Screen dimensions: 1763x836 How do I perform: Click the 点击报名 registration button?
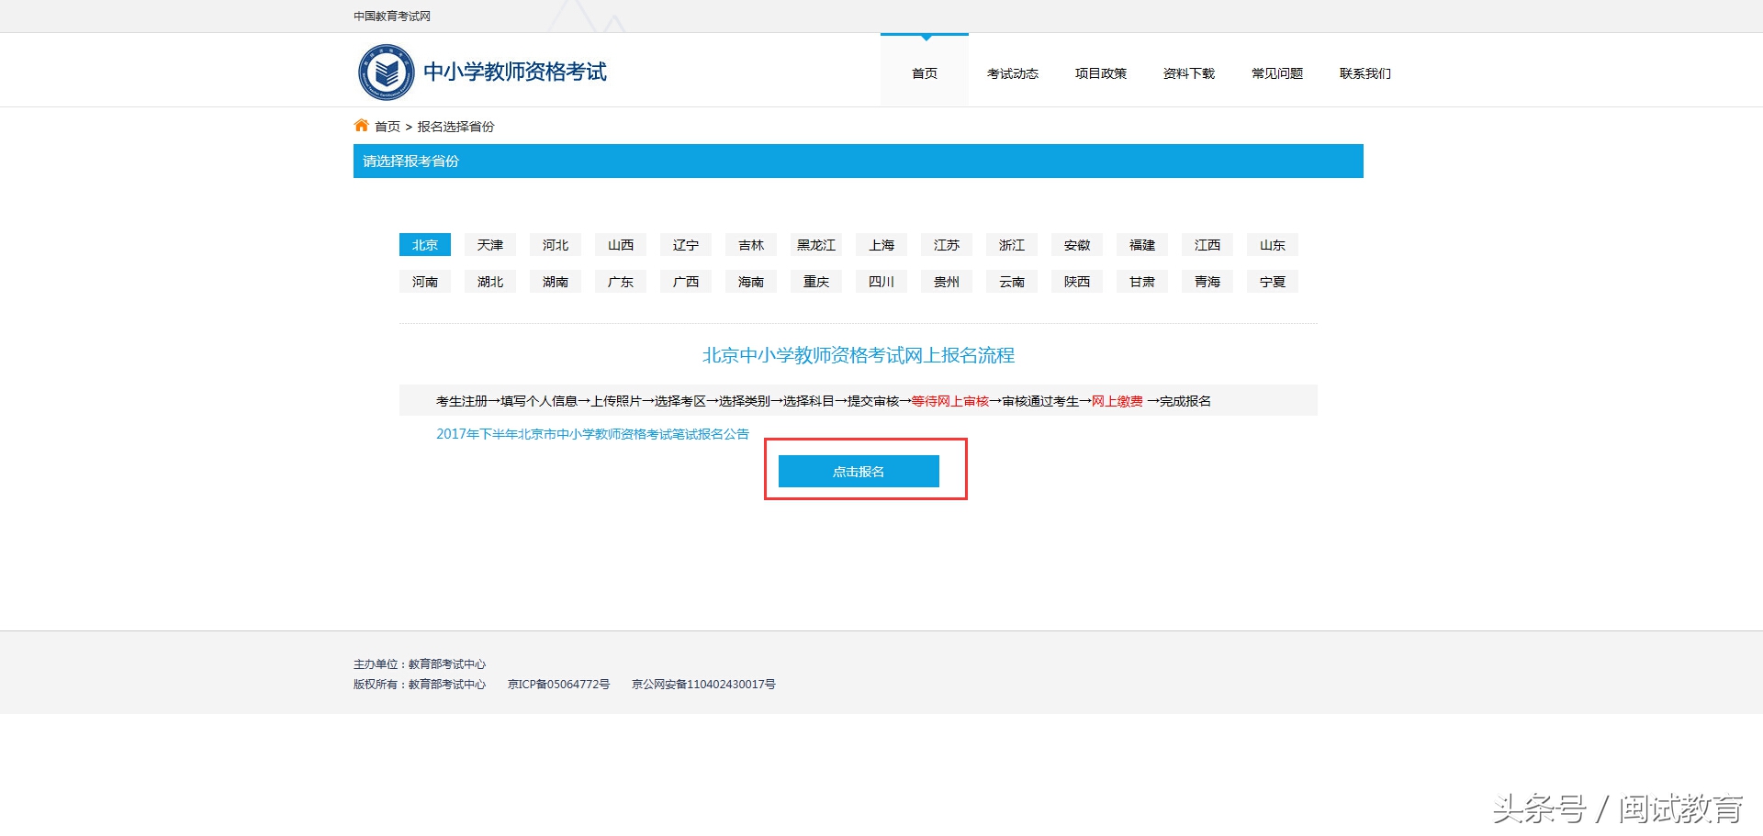point(859,470)
